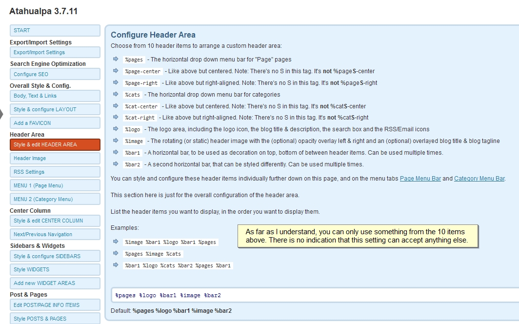
Task: Go to the Configure SEO tab
Action: coord(55,74)
